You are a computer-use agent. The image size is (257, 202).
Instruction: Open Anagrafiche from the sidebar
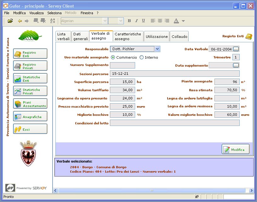30,116
